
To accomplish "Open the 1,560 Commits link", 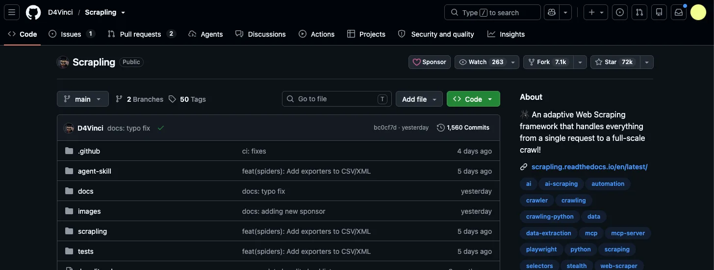I will click(x=463, y=128).
